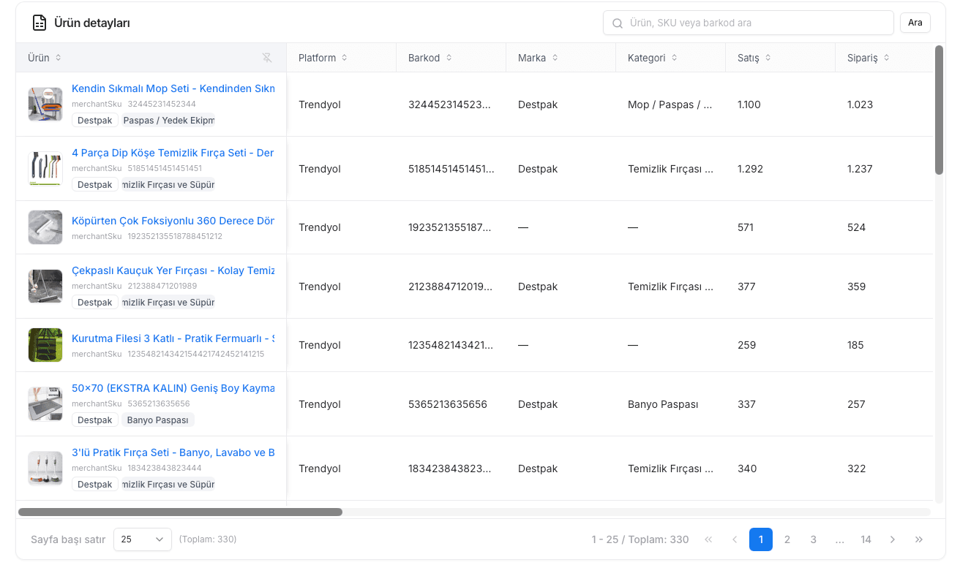Sort by Barkod column sort icon
960x576 pixels.
(449, 58)
